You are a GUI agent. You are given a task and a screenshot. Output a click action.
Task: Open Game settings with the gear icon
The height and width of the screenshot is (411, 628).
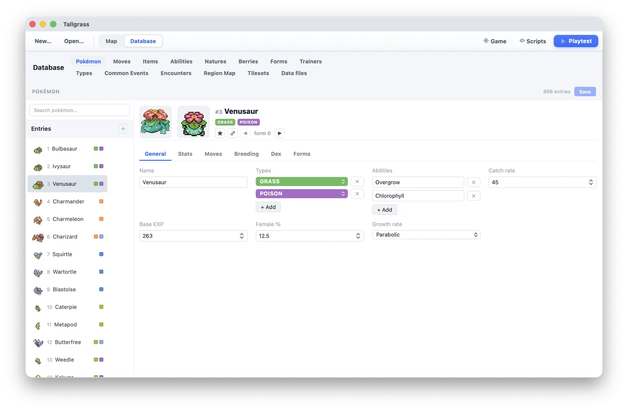(x=495, y=41)
